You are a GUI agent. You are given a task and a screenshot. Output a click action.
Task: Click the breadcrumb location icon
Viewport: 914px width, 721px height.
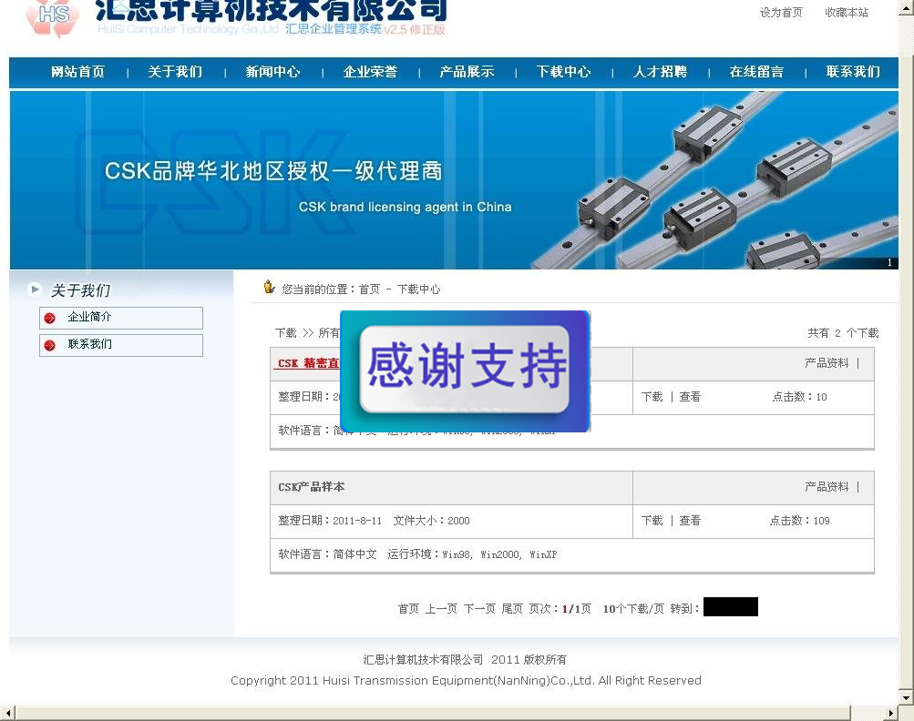[269, 287]
